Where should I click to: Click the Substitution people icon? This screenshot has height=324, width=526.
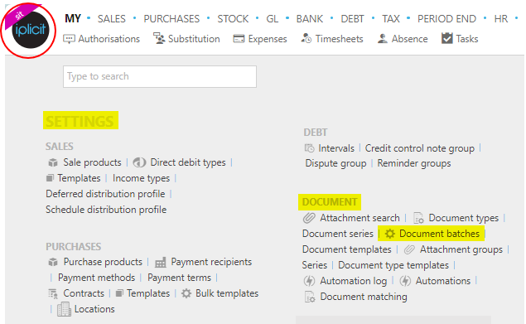pos(159,38)
